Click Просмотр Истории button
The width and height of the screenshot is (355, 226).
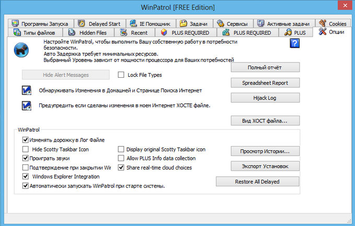tap(265, 151)
